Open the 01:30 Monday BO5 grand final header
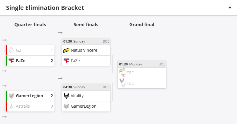Image resolution: width=237 pixels, height=124 pixels. click(x=142, y=64)
